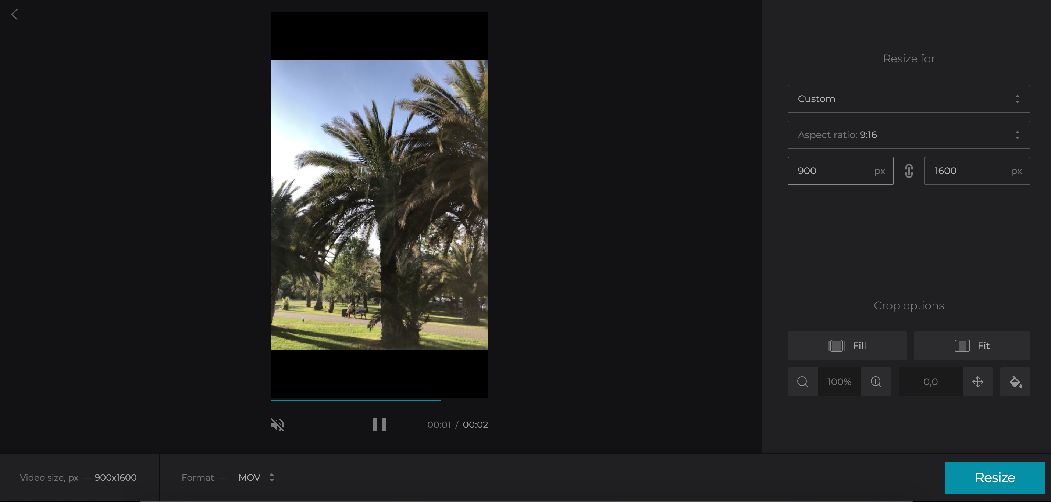Click the Resize button
1051x502 pixels.
[994, 477]
